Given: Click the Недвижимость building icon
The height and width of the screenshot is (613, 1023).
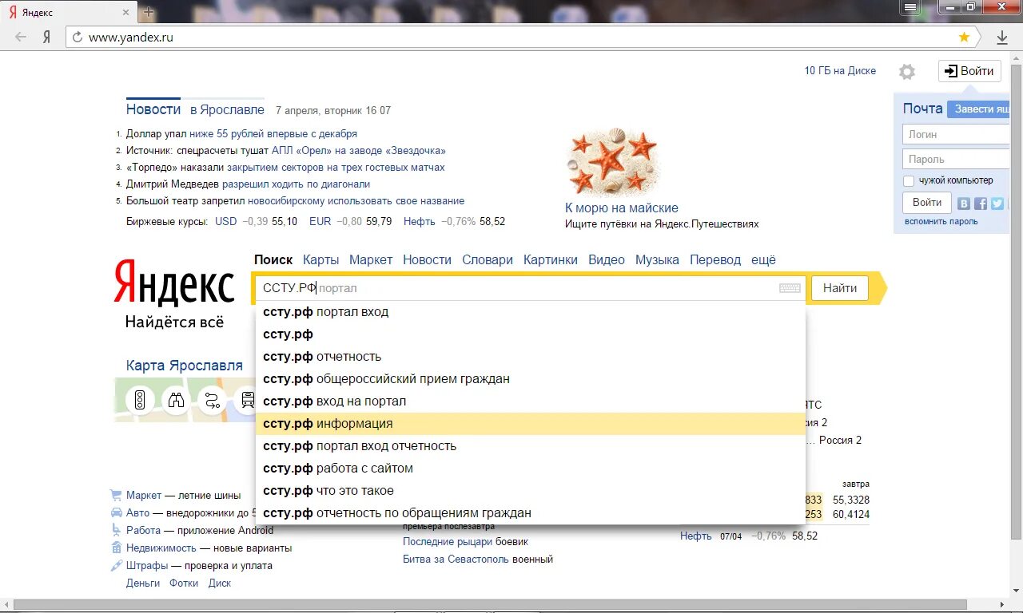Looking at the screenshot, I should pyautogui.click(x=116, y=548).
